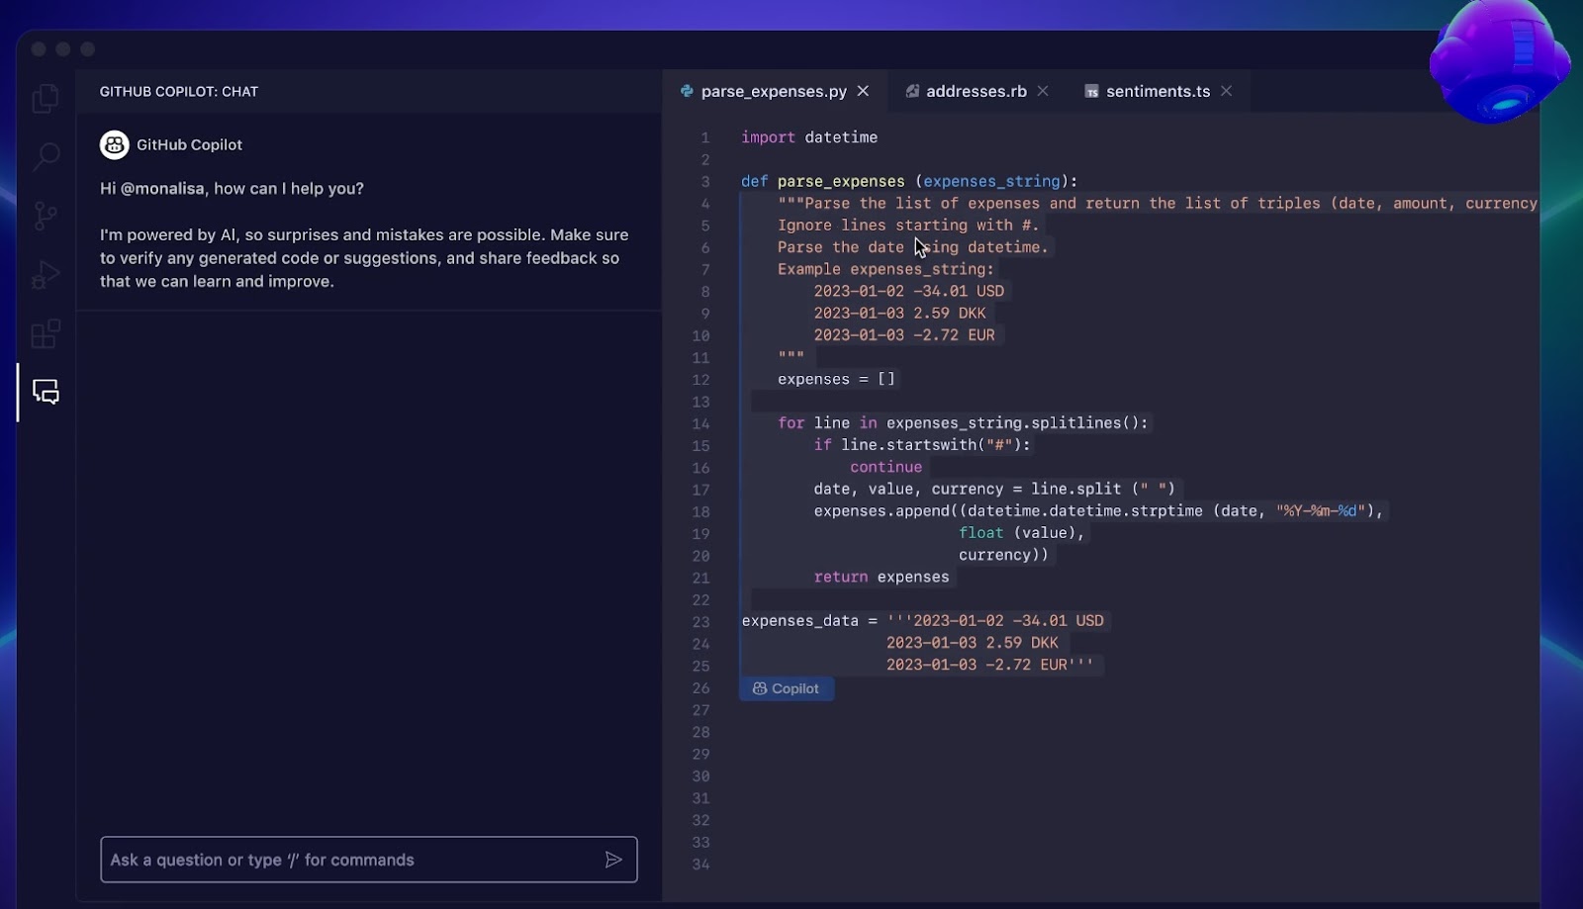Open Run and Debug icon in sidebar
This screenshot has height=909, width=1583.
coord(46,275)
